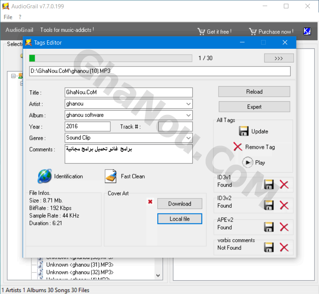319x294 pixels.
Task: Click the AudioGrail app icon in the title bar
Action: [6, 6]
